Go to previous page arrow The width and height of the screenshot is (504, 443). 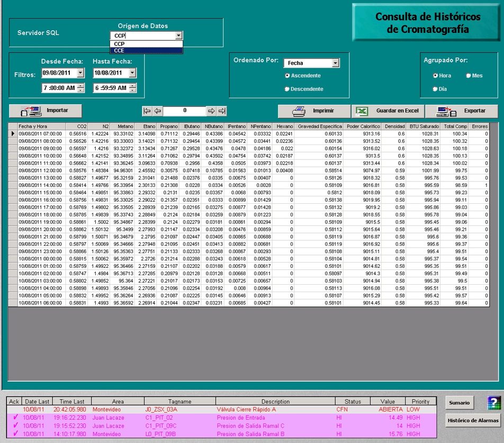coord(157,111)
